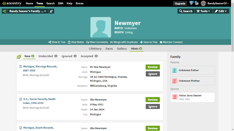Open the notifications hints icon showing 99+

pos(191,3)
